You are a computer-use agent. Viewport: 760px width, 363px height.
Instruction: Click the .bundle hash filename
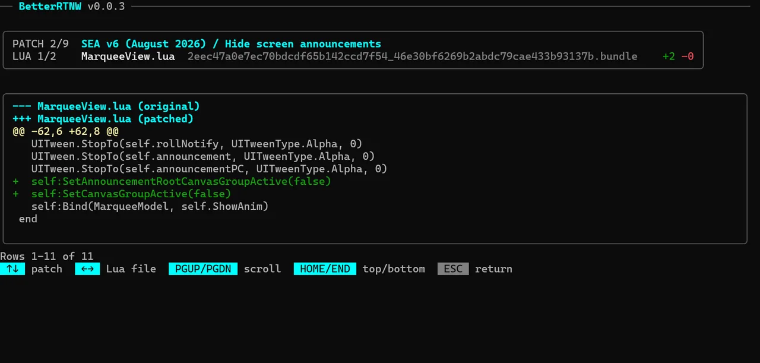tap(412, 56)
